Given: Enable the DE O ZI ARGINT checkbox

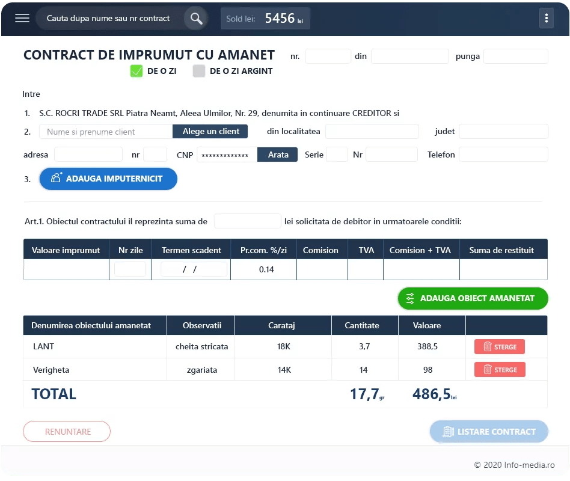Looking at the screenshot, I should pos(199,71).
